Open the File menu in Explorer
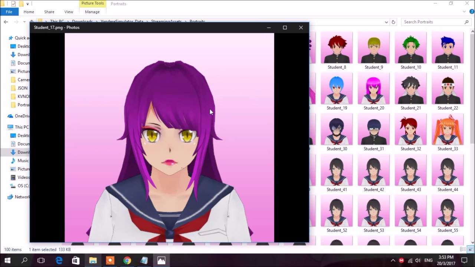Screen dimensions: 475x267 (9, 12)
